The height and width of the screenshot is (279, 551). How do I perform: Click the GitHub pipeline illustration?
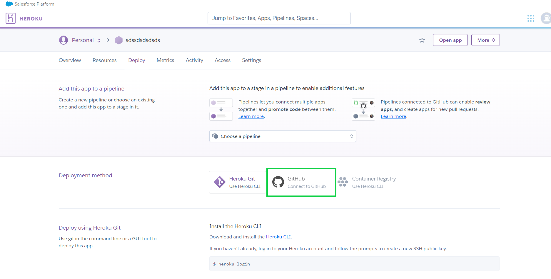(x=363, y=109)
